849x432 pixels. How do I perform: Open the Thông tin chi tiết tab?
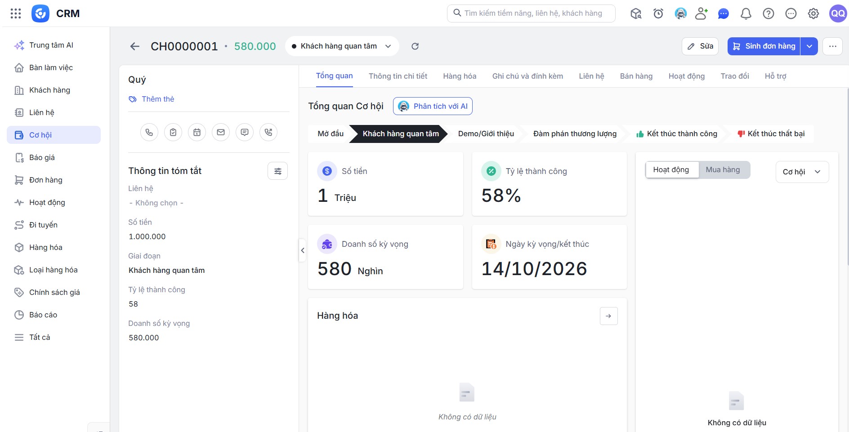[398, 76]
